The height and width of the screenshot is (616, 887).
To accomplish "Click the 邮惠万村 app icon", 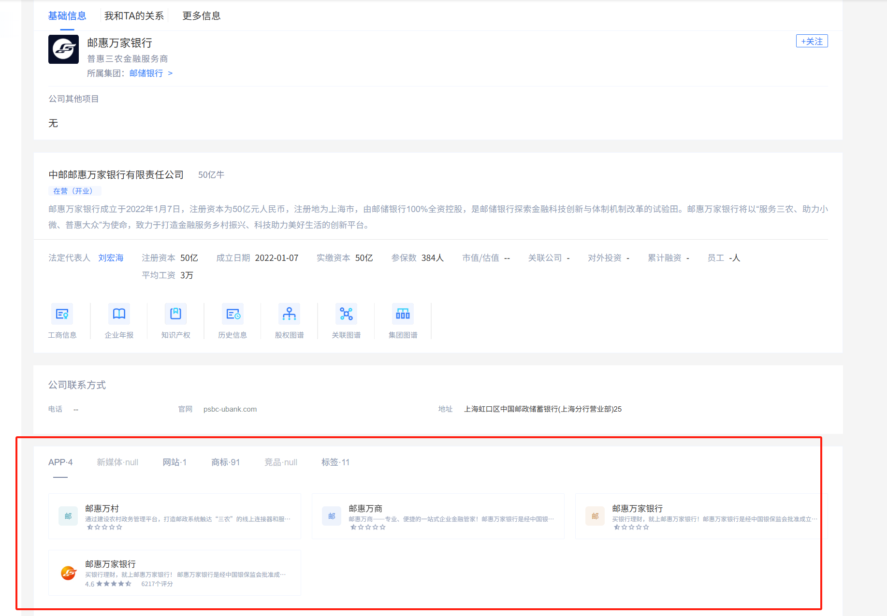I will pos(68,516).
